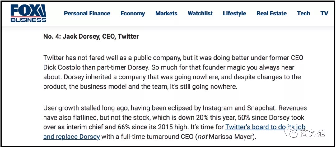This screenshot has height=148, width=336.
Task: Click the Fox Business logo
Action: coord(28,13)
